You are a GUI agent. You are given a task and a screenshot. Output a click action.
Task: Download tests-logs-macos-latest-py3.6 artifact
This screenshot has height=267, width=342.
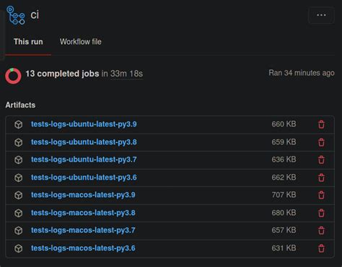pyautogui.click(x=83, y=248)
